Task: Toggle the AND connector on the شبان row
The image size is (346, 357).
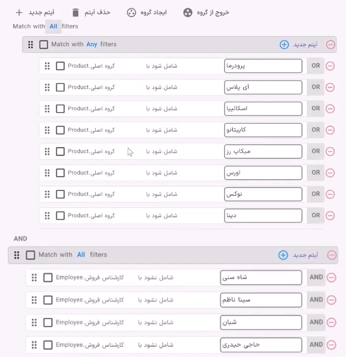Action: point(316,322)
